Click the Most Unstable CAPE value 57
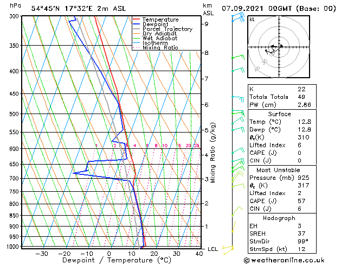Screen dimensions: 341x264 (x=301, y=201)
